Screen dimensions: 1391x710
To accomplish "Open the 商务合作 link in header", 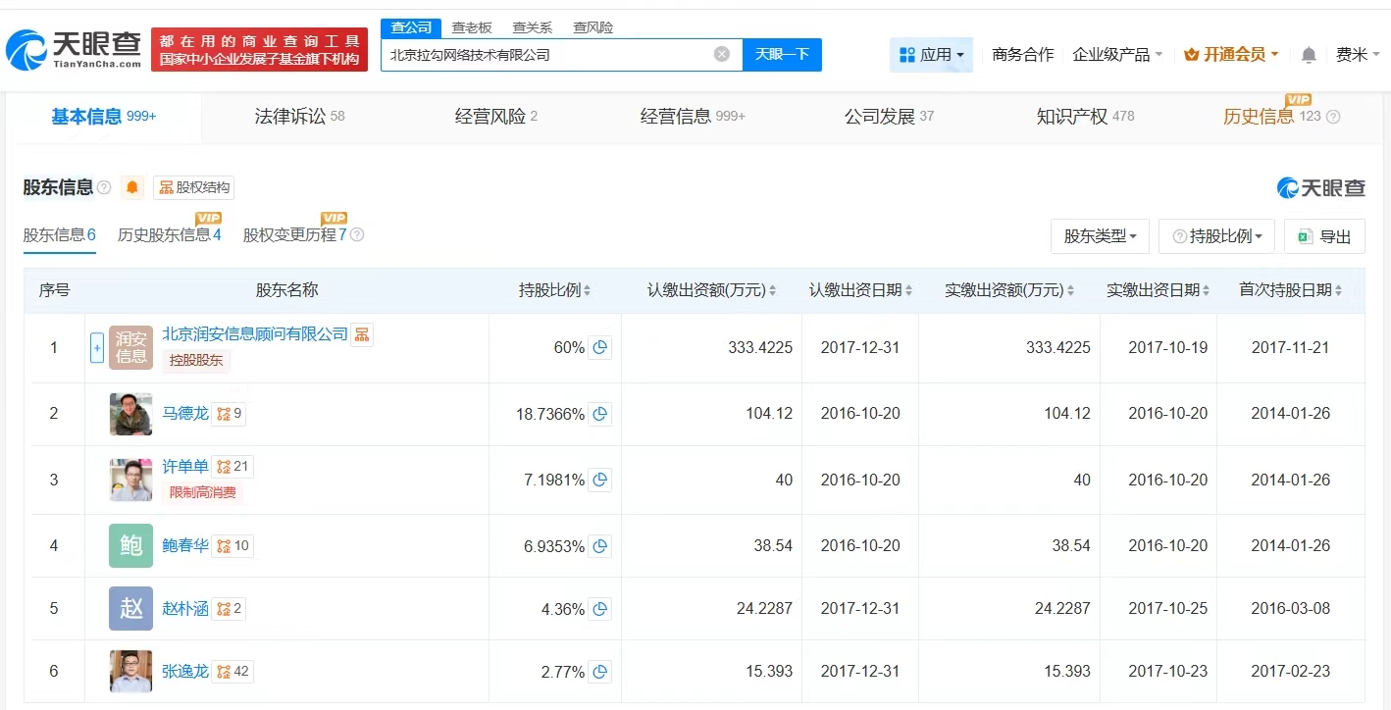I will coord(1023,55).
